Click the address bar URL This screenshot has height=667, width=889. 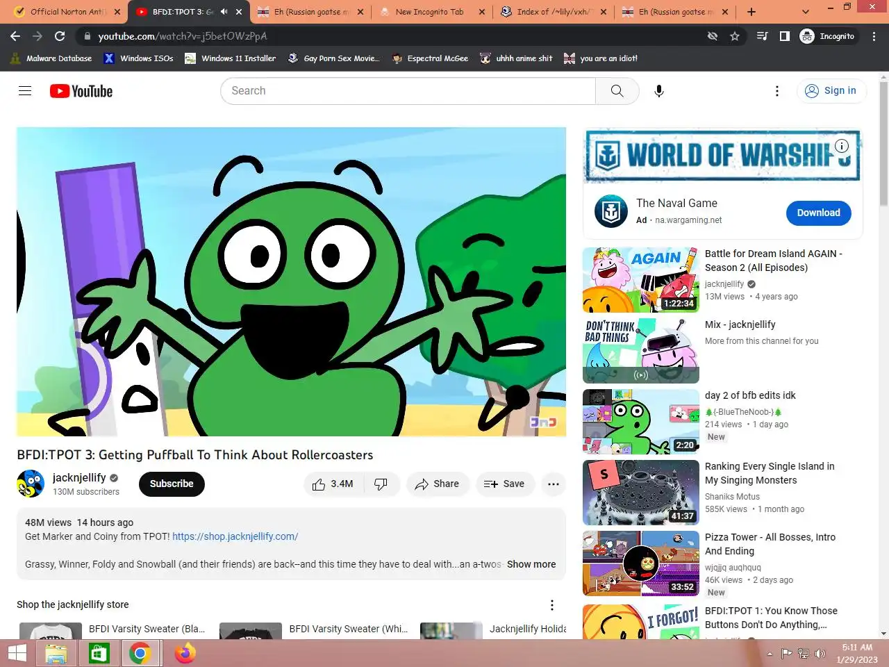click(x=183, y=36)
